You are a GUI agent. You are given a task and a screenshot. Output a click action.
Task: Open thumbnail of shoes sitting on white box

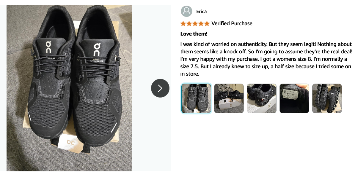229,98
